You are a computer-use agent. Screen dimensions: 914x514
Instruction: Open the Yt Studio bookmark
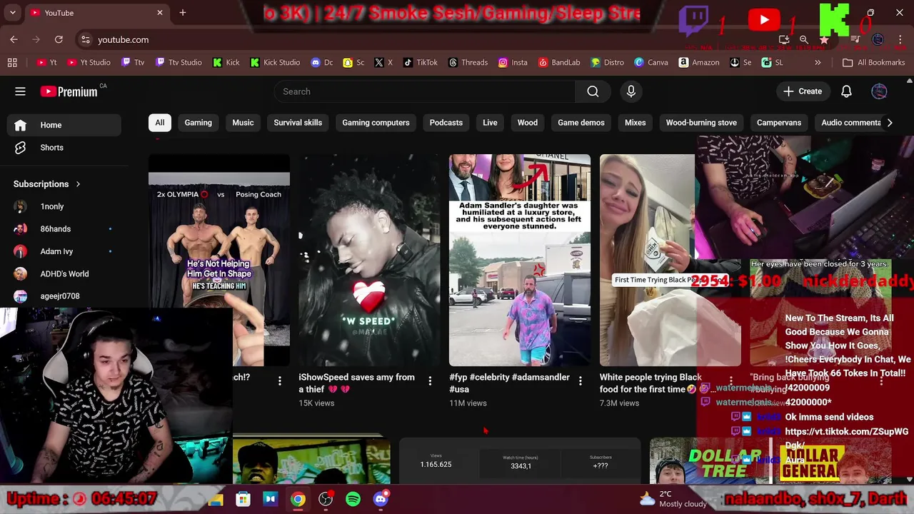pyautogui.click(x=89, y=62)
